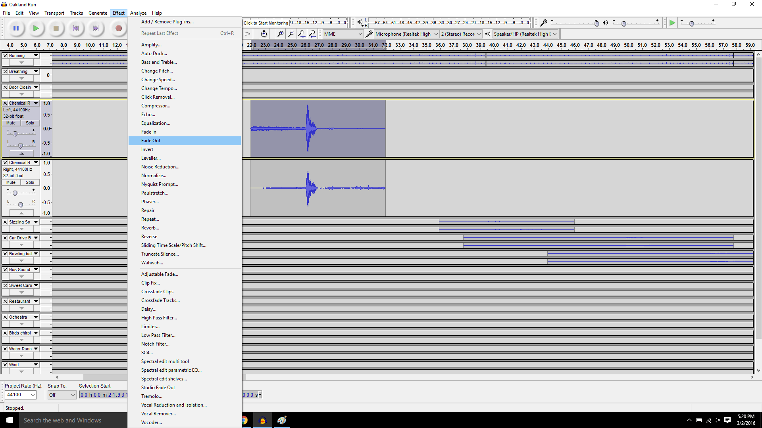762x428 pixels.
Task: Click the Pause playback button
Action: tap(16, 28)
